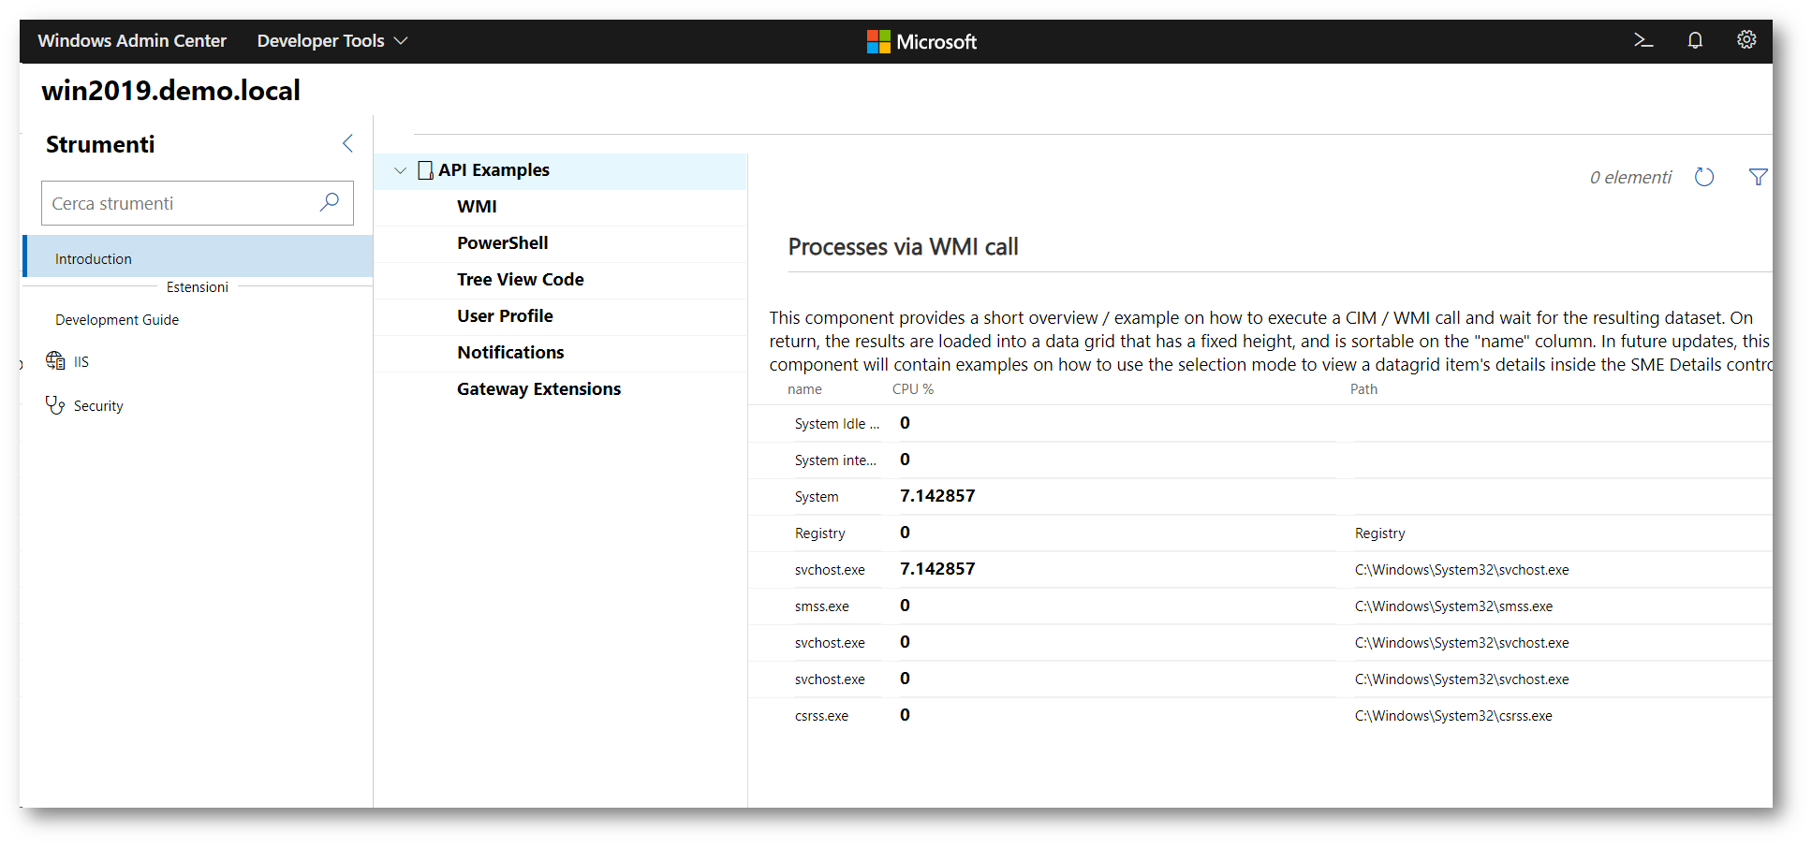Collapse the Strumenti sidebar panel
The width and height of the screenshot is (1812, 847).
[347, 143]
